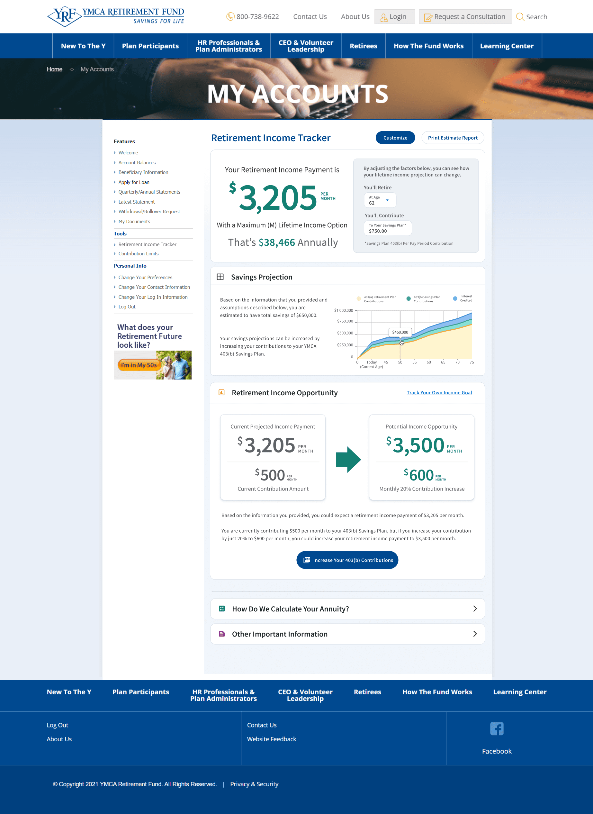The width and height of the screenshot is (593, 814).
Task: Click the 403(b) Savings Plan legend dot
Action: click(409, 298)
